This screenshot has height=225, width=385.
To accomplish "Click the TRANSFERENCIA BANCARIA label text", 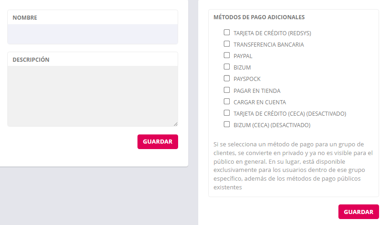I will 269,45.
